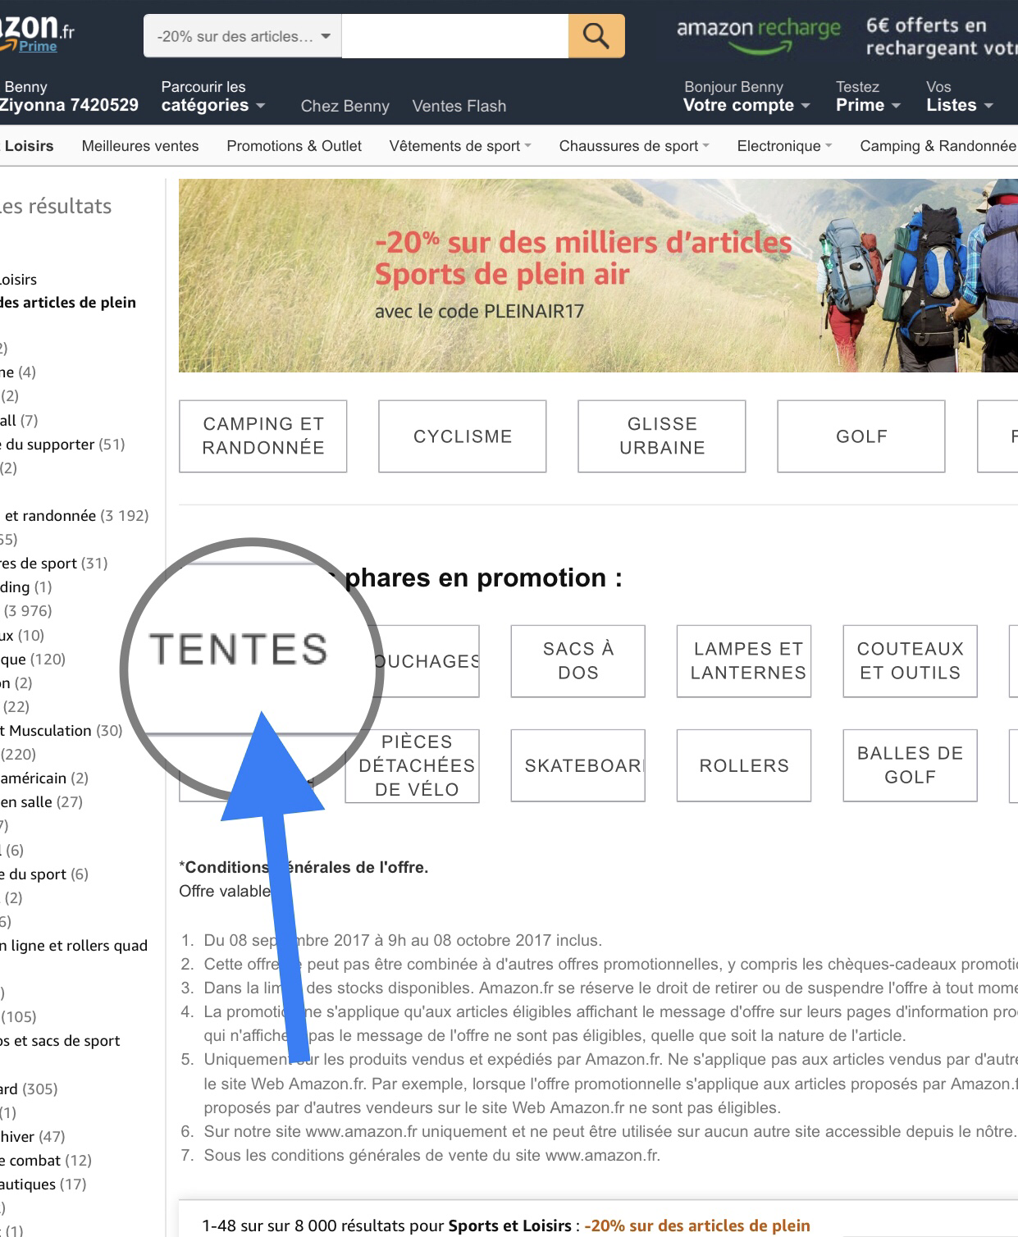Open the amazon recharge banner logo
The image size is (1018, 1237).
[759, 35]
